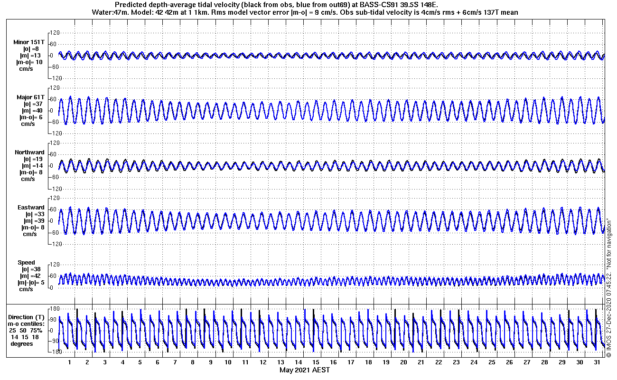Screen dimensions: 617x380
Task: Click the '180' tick label on the Direction axis
Action: [x=54, y=309]
